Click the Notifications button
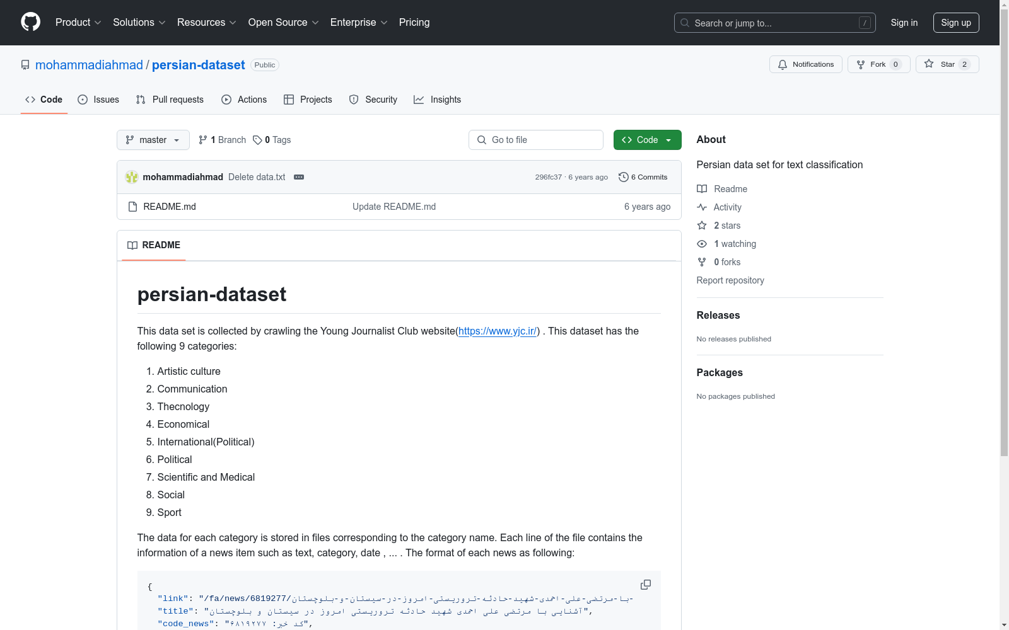The image size is (1009, 630). (x=806, y=64)
